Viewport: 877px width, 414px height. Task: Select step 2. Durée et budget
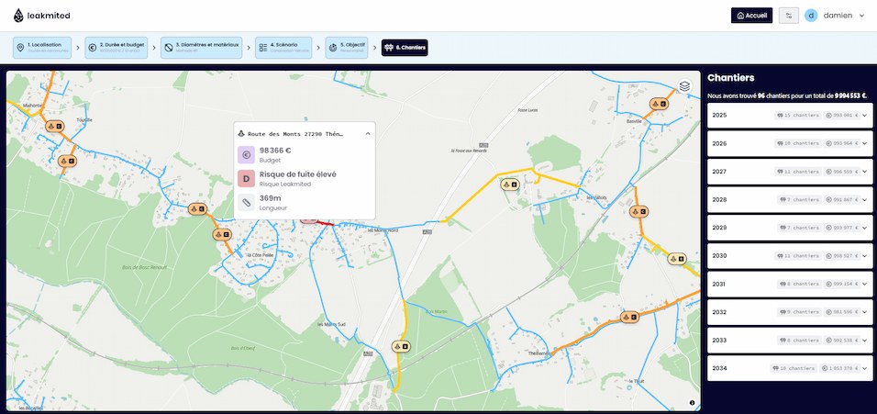click(119, 47)
